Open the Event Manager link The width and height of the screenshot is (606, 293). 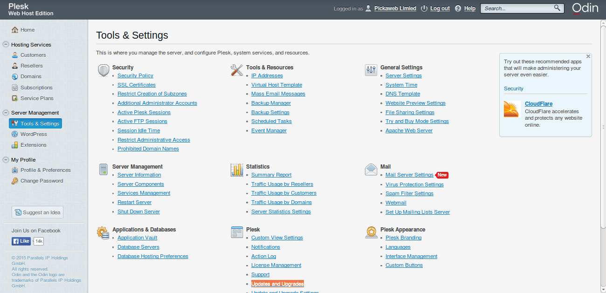coord(269,130)
